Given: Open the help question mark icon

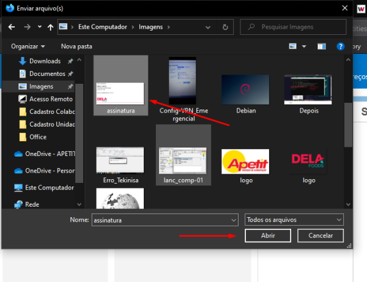Looking at the screenshot, I should [x=341, y=46].
